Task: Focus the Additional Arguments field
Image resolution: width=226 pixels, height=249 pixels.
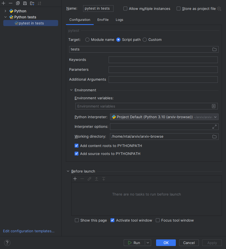Action: (163, 80)
